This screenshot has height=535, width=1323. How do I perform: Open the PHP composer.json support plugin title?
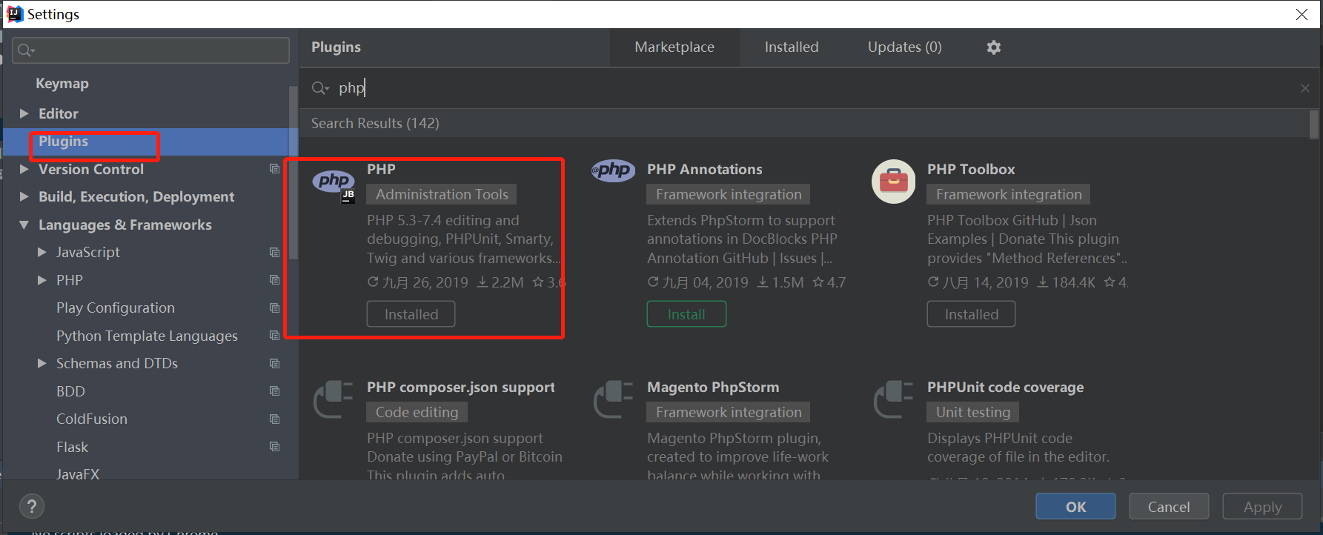[460, 388]
